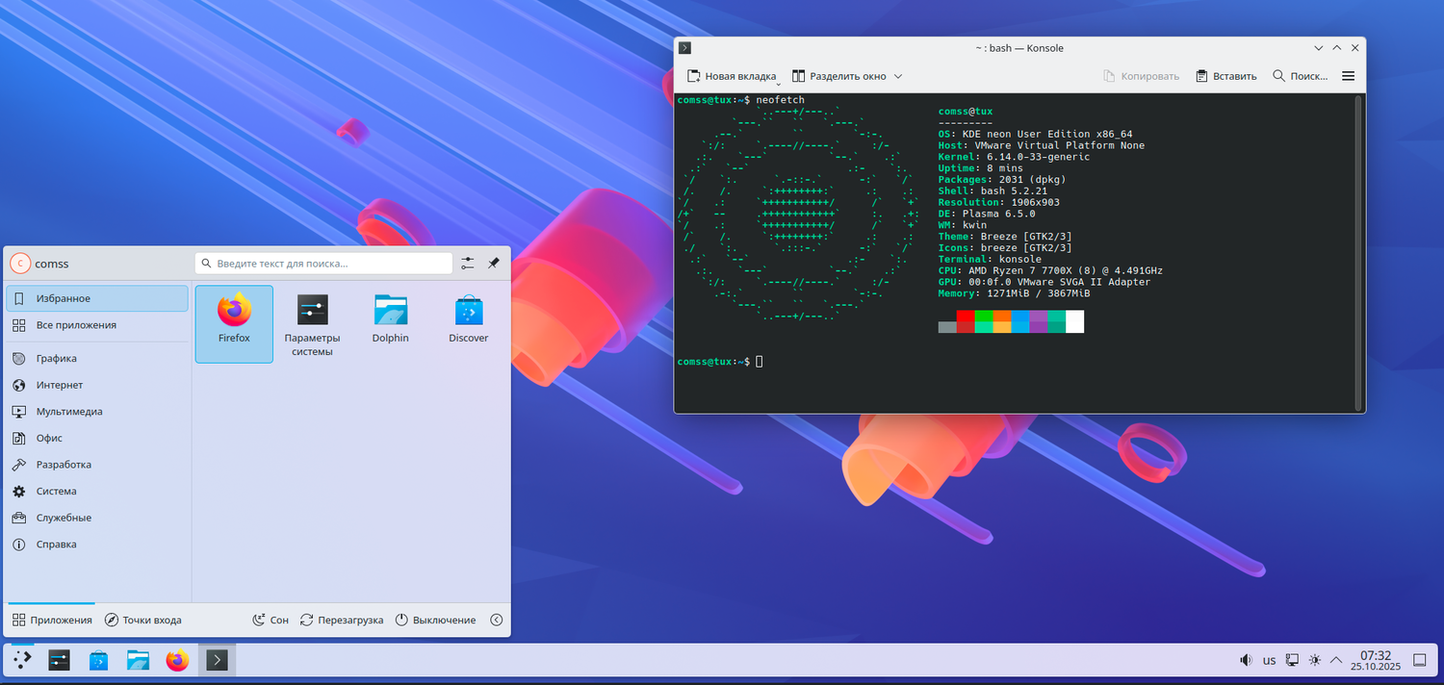Click the red color block in neofetch output
This screenshot has height=685, width=1444.
(x=966, y=316)
